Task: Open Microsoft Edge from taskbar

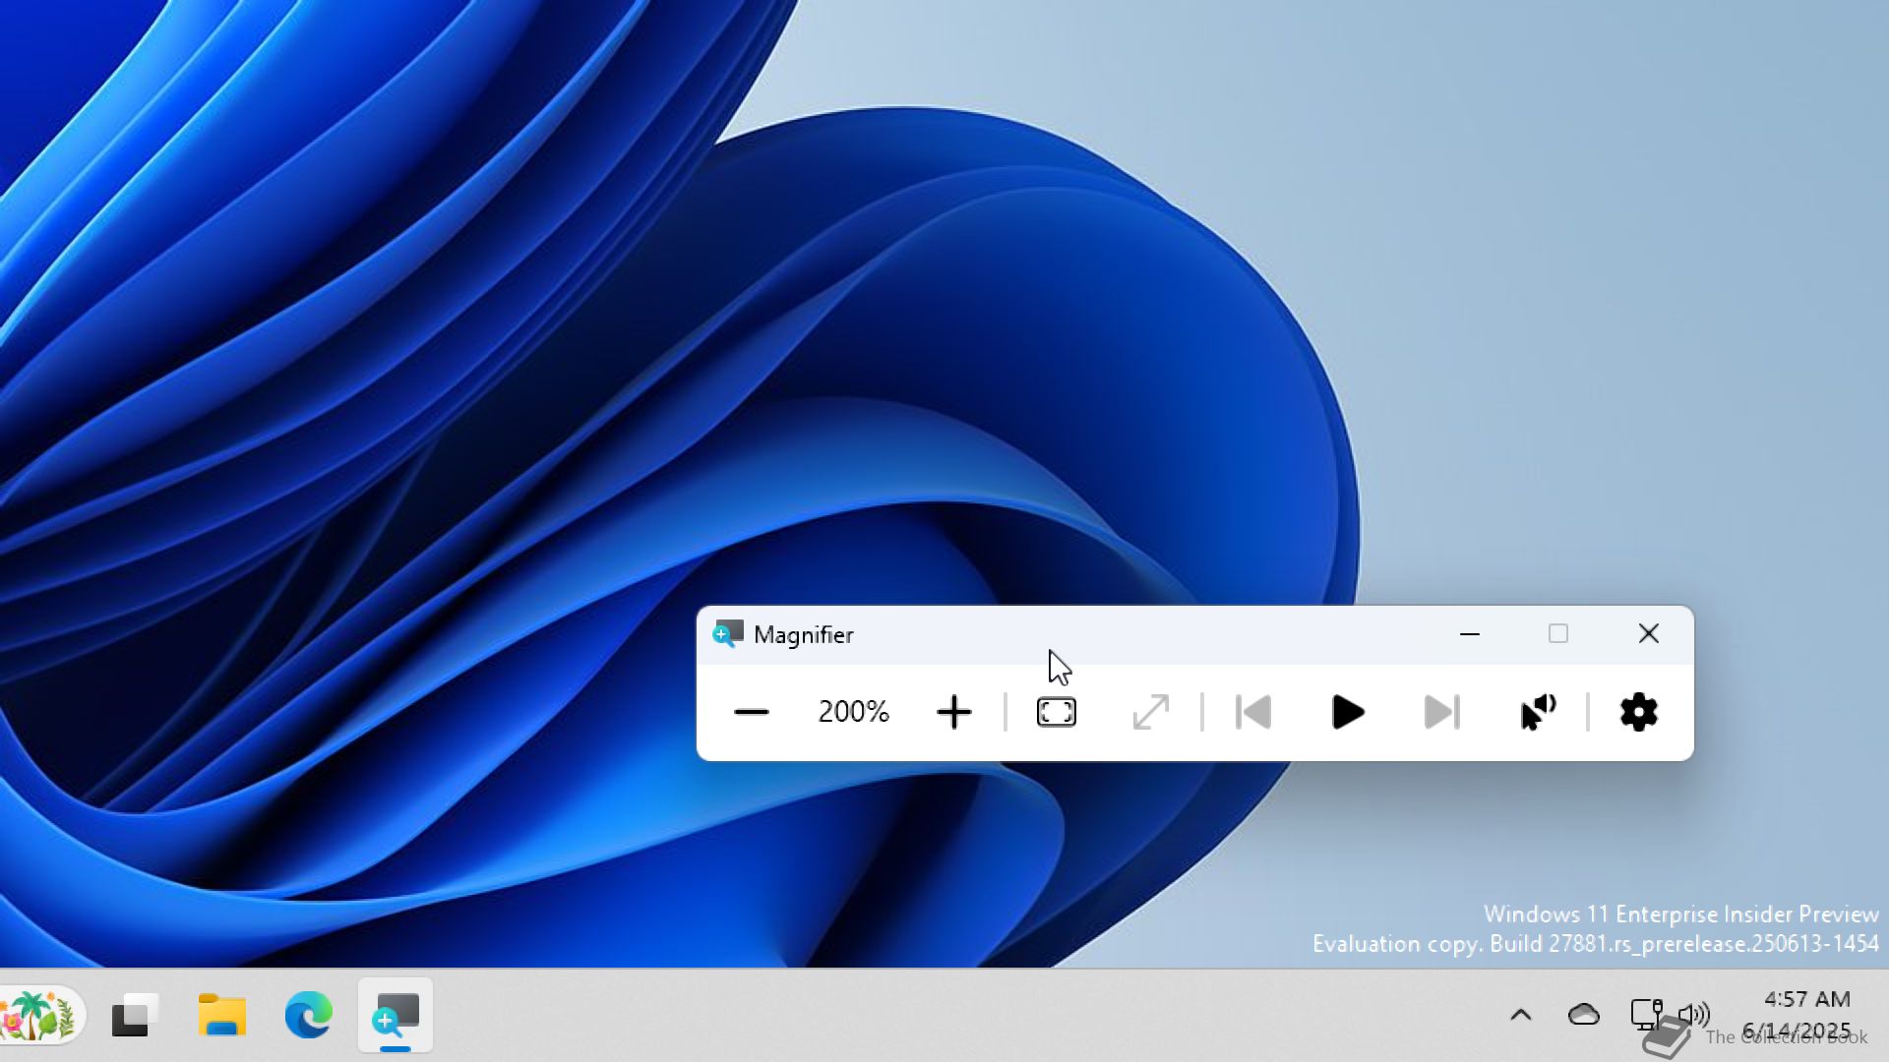Action: 308,1015
